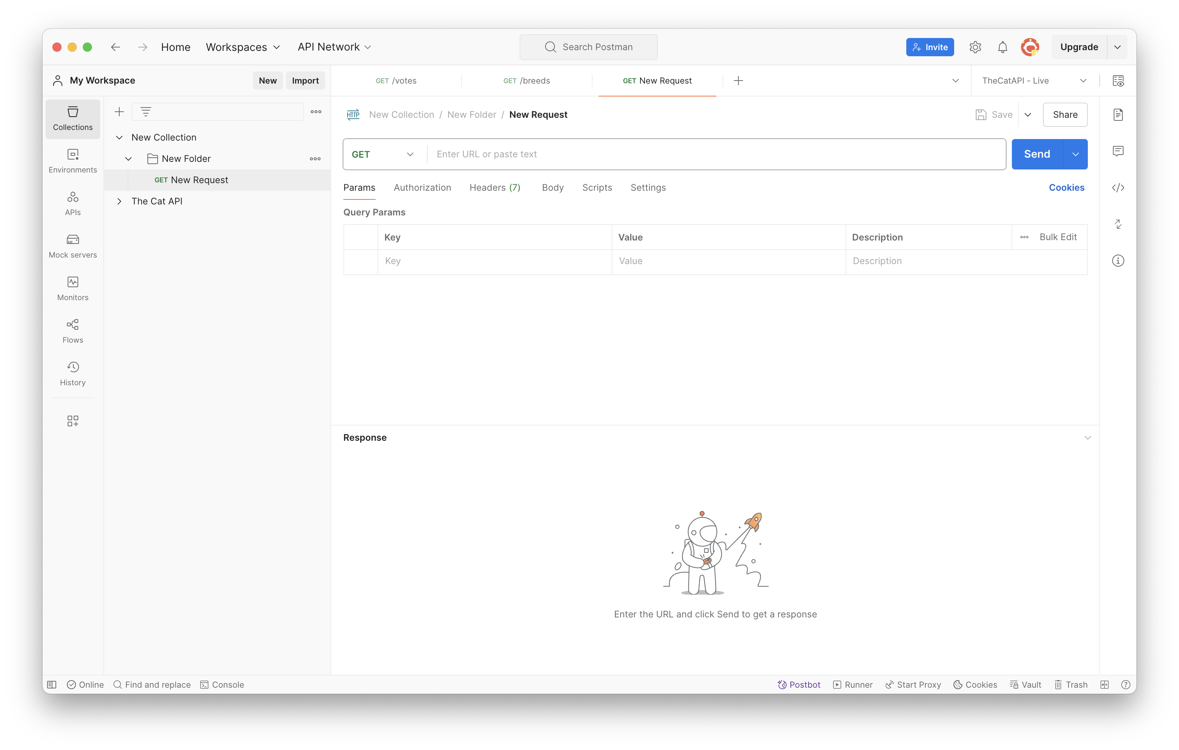Switch to the /breeds request tab
Image resolution: width=1179 pixels, height=750 pixels.
click(526, 81)
